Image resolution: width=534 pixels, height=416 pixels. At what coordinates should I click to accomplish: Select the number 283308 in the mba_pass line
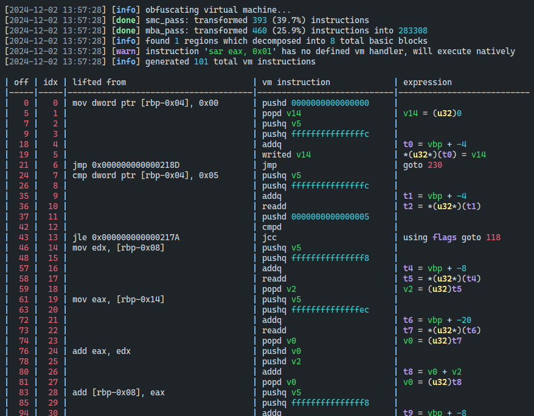point(412,30)
